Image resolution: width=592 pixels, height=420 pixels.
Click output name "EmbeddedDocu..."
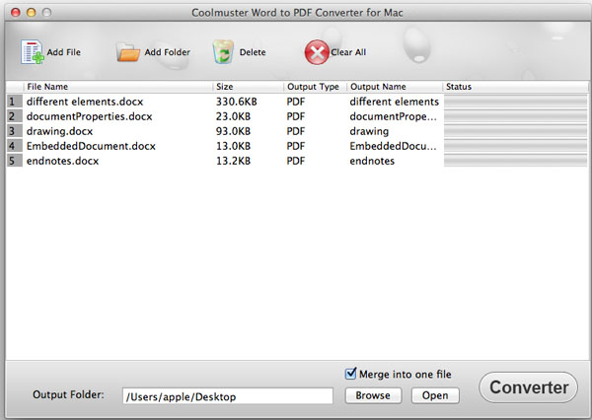click(x=393, y=146)
